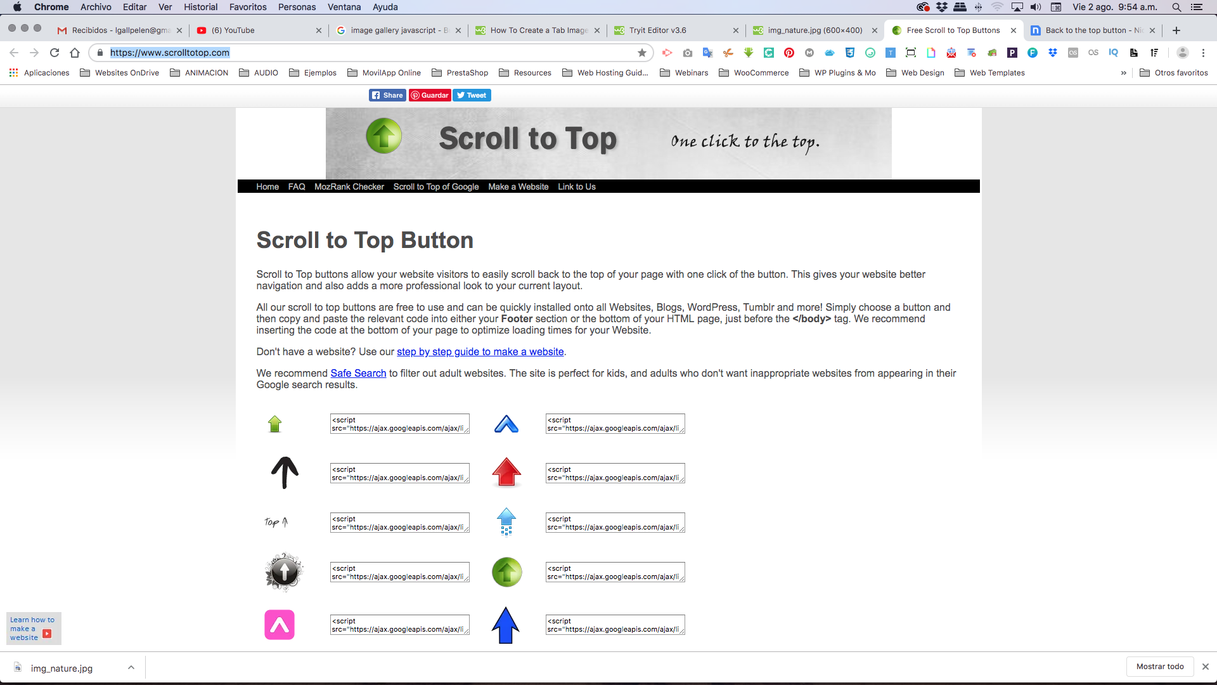The width and height of the screenshot is (1217, 685).
Task: Select the pink arrow button script code box
Action: coord(399,624)
